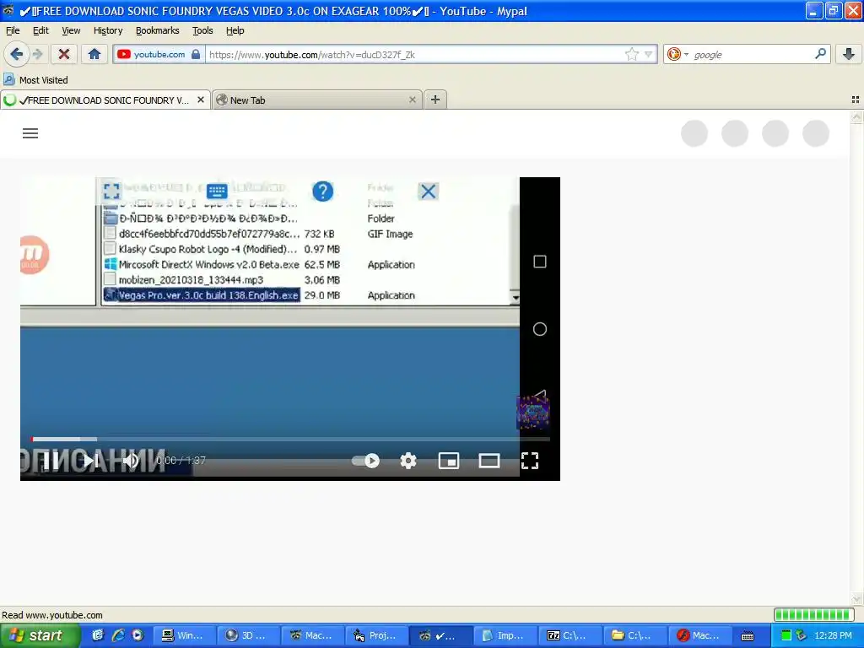Click the first quick launch icon
864x648 pixels.
pos(98,635)
